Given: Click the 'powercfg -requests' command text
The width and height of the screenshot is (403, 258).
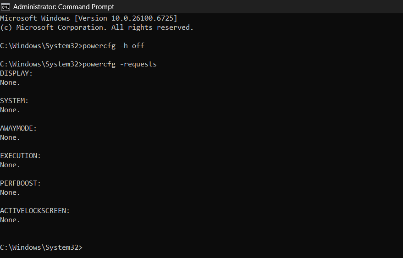Looking at the screenshot, I should 120,64.
